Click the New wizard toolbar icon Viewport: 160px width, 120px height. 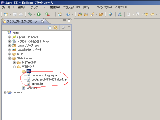click(6, 14)
